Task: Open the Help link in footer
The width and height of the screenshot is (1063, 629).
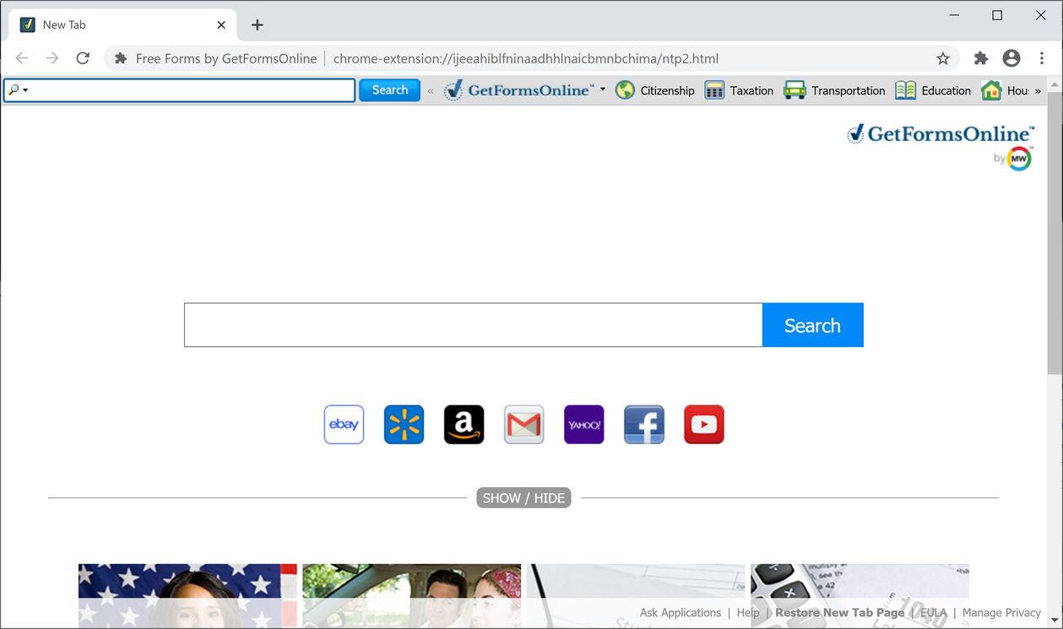Action: coord(748,613)
